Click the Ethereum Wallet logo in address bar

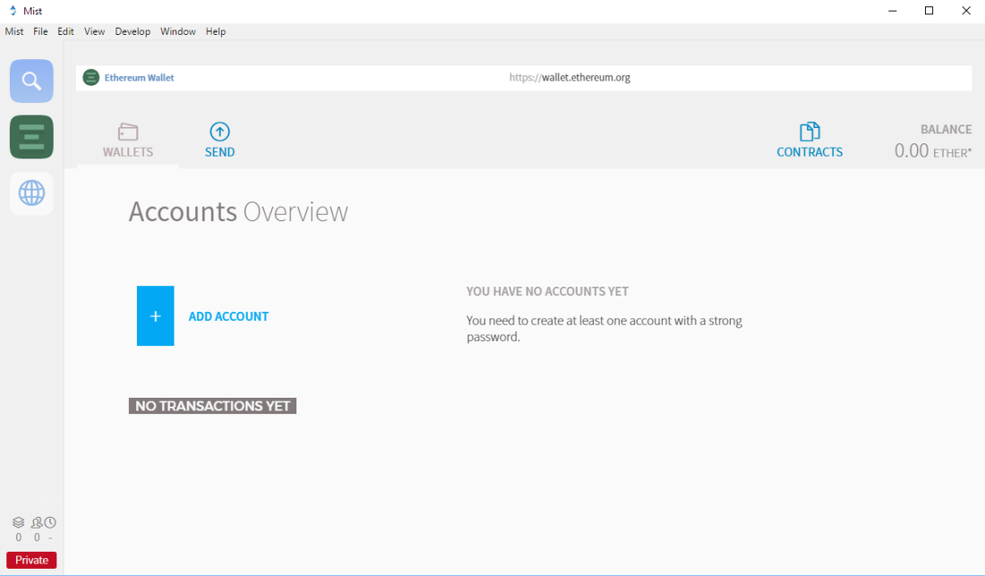pyautogui.click(x=90, y=78)
